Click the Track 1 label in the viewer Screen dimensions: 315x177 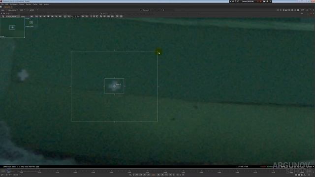pyautogui.click(x=118, y=84)
